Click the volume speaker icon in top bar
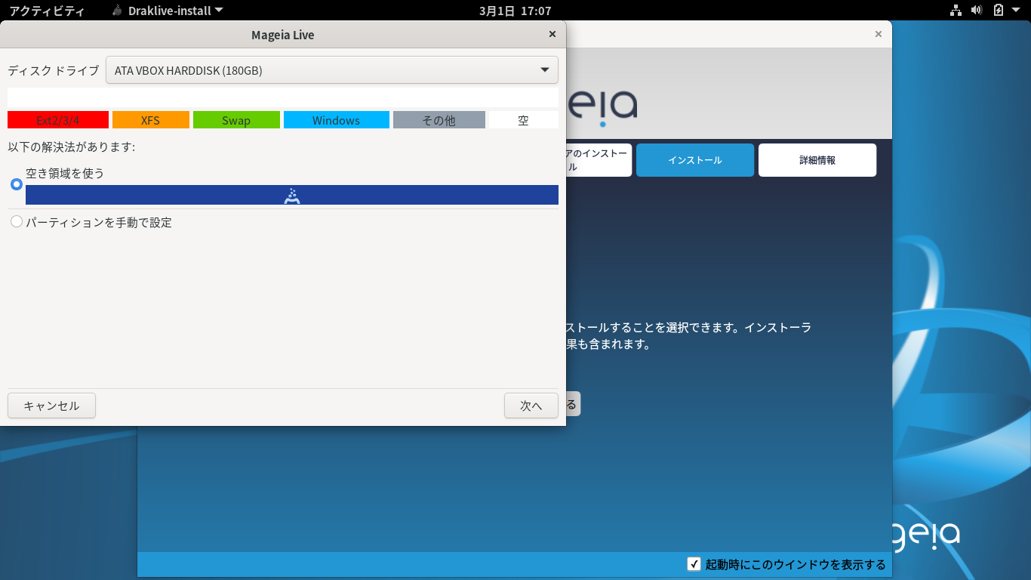This screenshot has width=1031, height=580. click(x=977, y=11)
